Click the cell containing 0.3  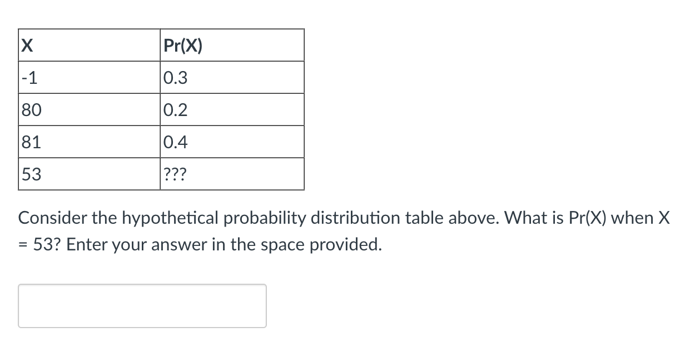[232, 77]
